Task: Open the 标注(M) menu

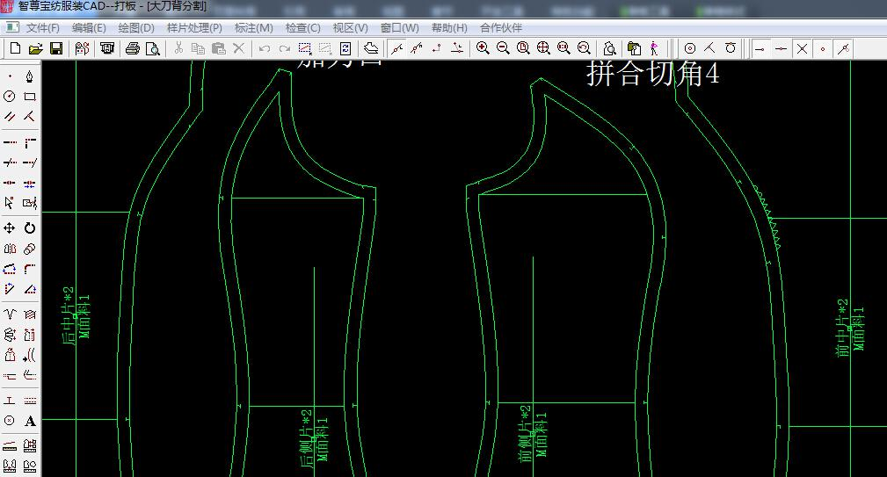Action: tap(253, 28)
